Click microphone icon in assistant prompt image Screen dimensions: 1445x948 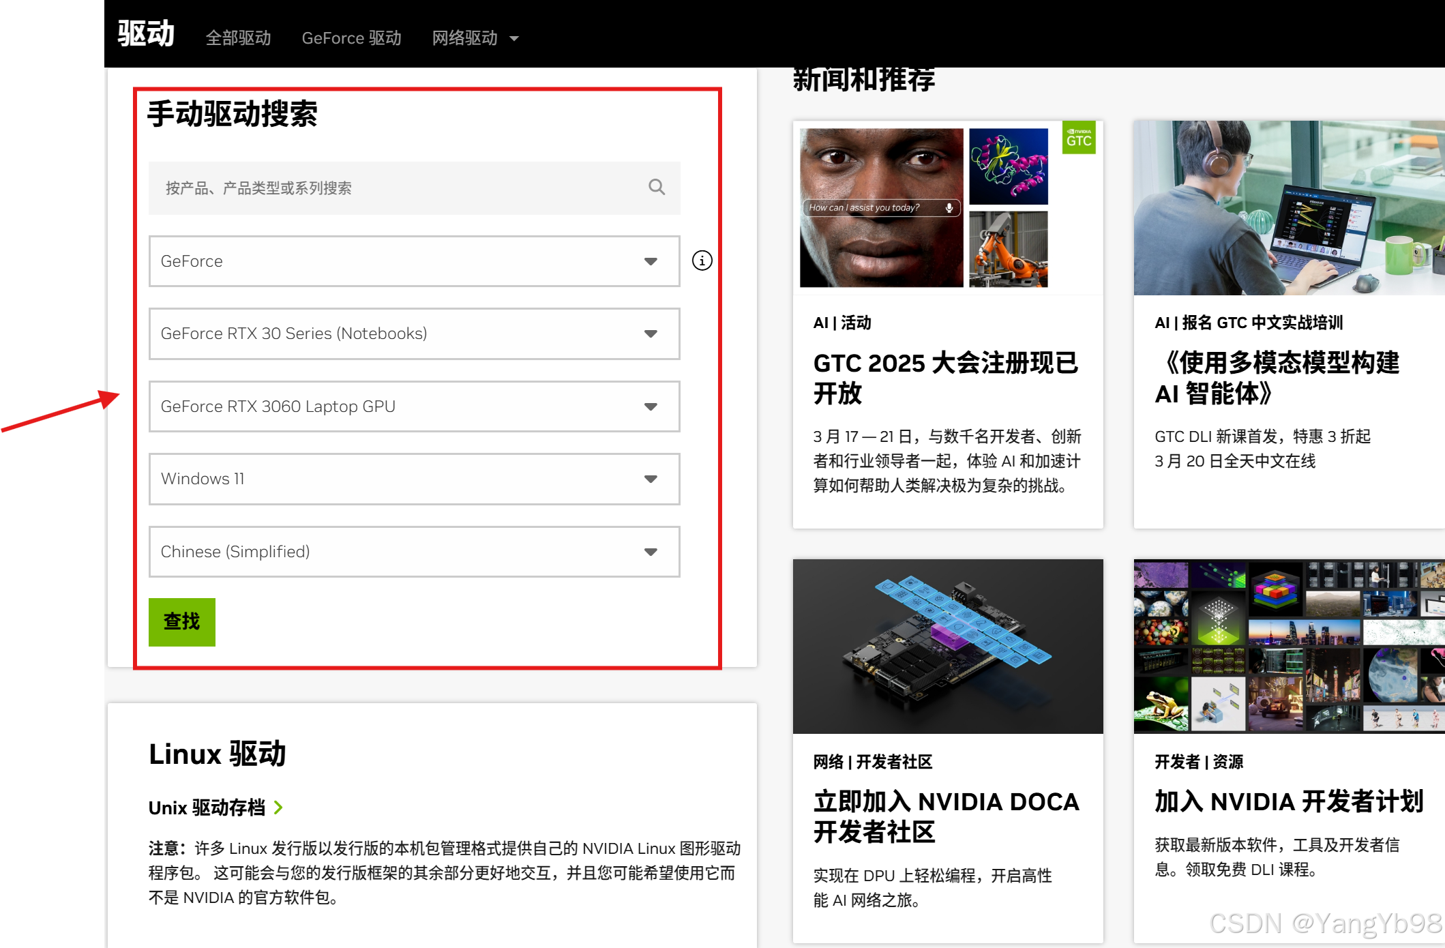coord(949,207)
